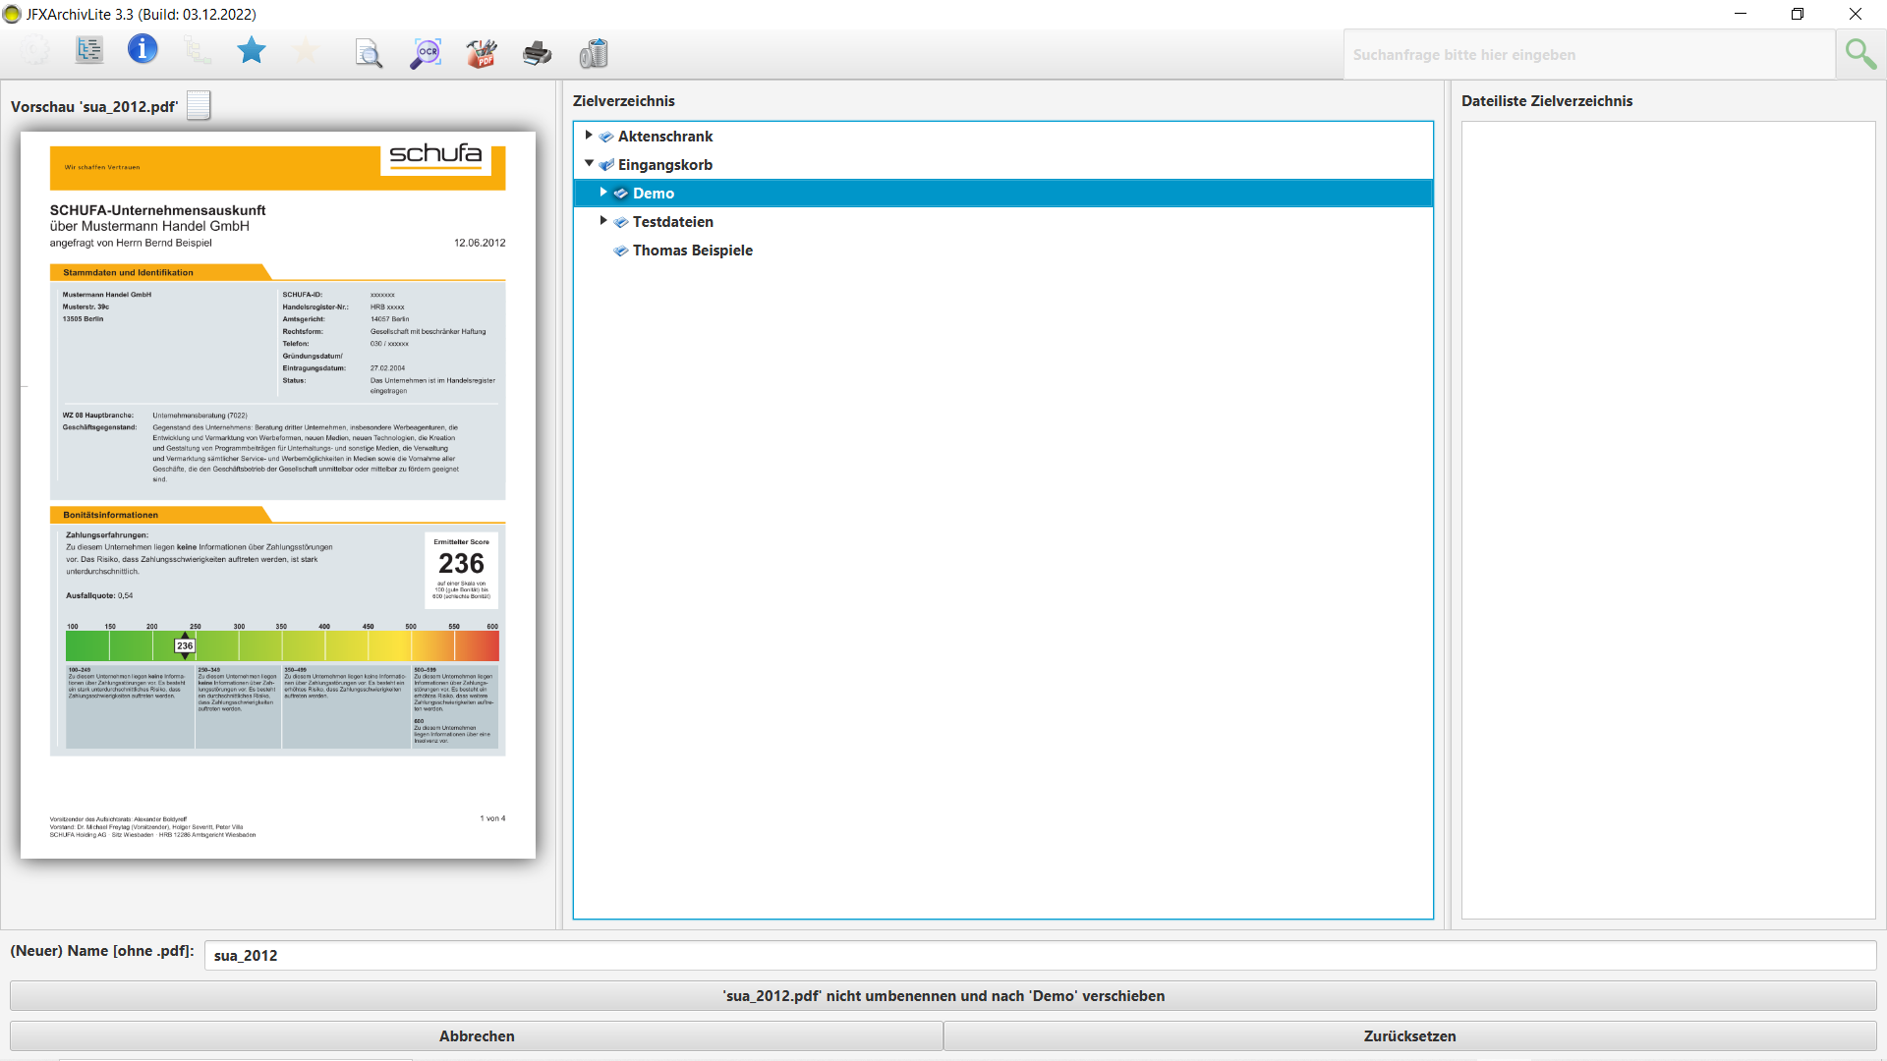The height and width of the screenshot is (1061, 1887).
Task: Expand the Testdateien folder arrow
Action: tap(603, 221)
